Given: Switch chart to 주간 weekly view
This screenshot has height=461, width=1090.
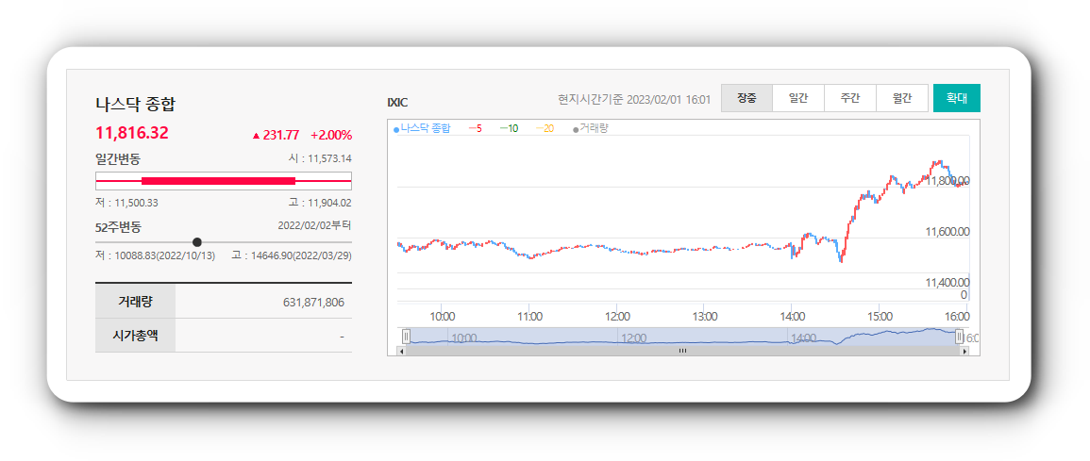Looking at the screenshot, I should pyautogui.click(x=850, y=98).
